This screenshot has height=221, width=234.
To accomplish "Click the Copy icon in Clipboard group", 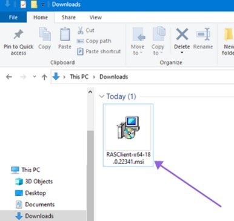I will coord(45,35).
